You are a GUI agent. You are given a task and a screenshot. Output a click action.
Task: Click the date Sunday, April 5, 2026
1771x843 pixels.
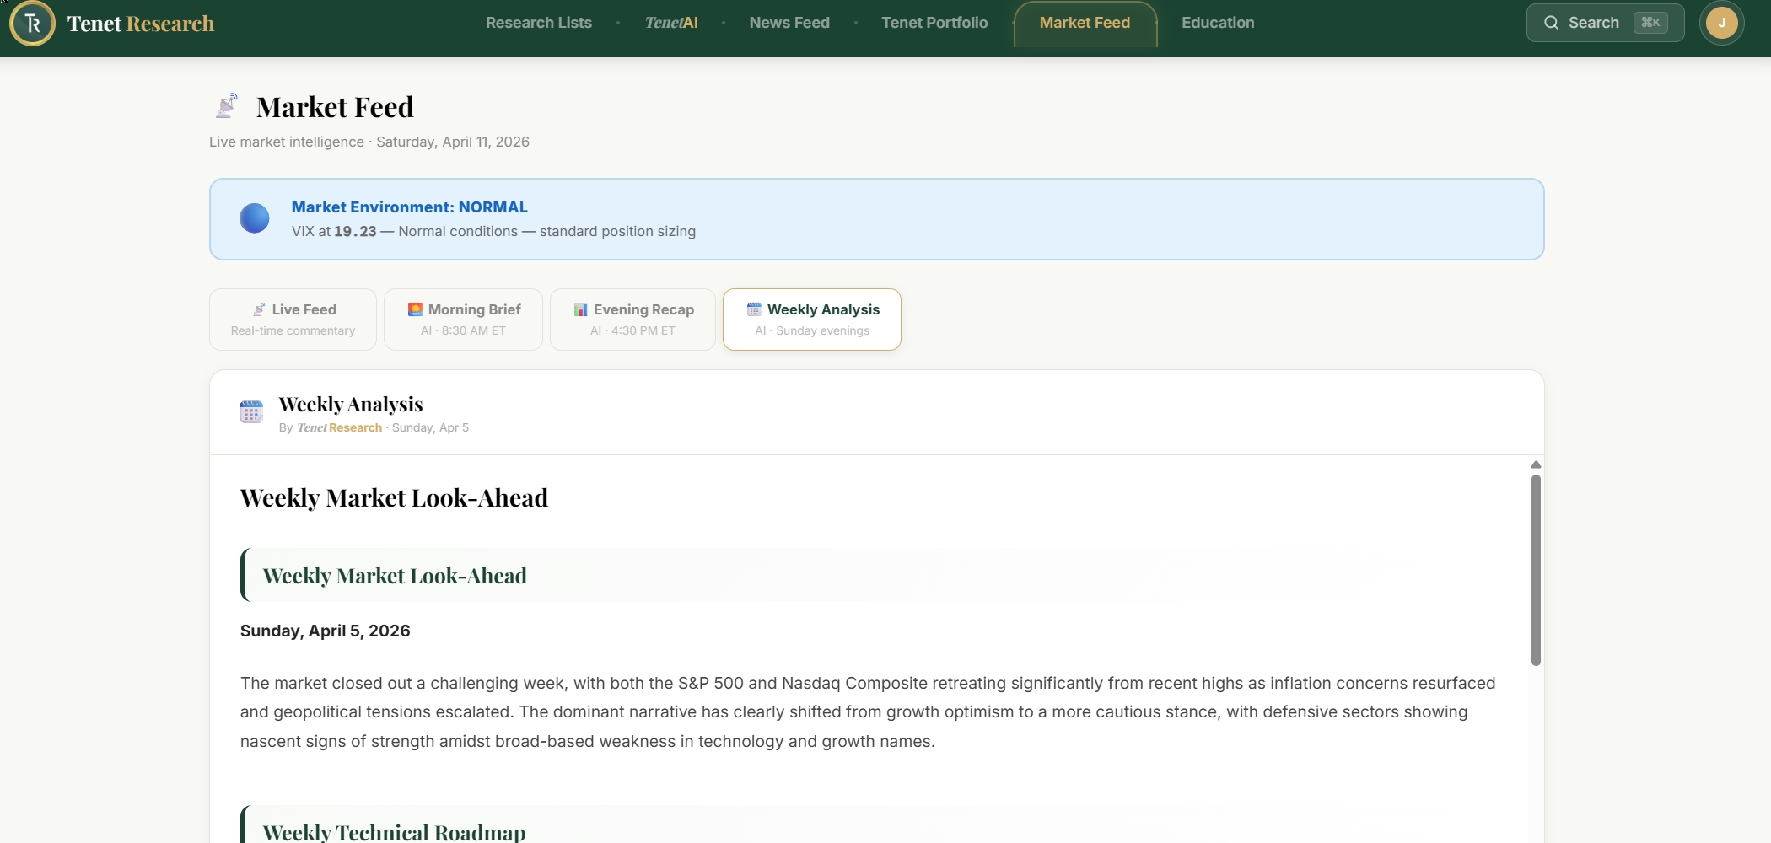[x=326, y=631]
